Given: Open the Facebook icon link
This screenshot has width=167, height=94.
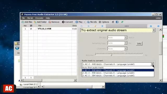Looking at the screenshot, I should point(117,22).
